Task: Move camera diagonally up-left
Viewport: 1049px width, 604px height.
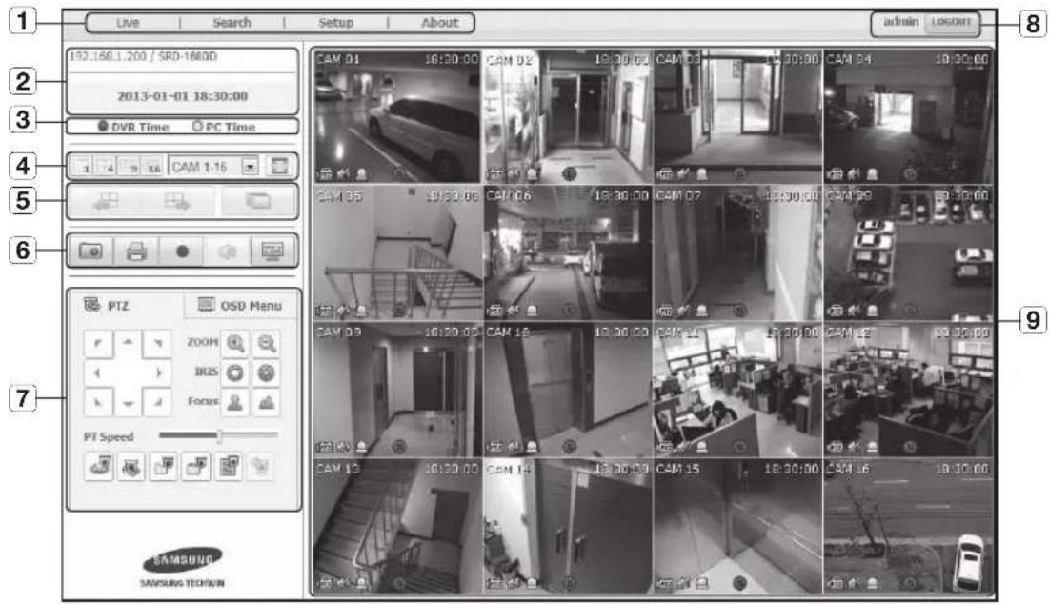Action: [98, 343]
